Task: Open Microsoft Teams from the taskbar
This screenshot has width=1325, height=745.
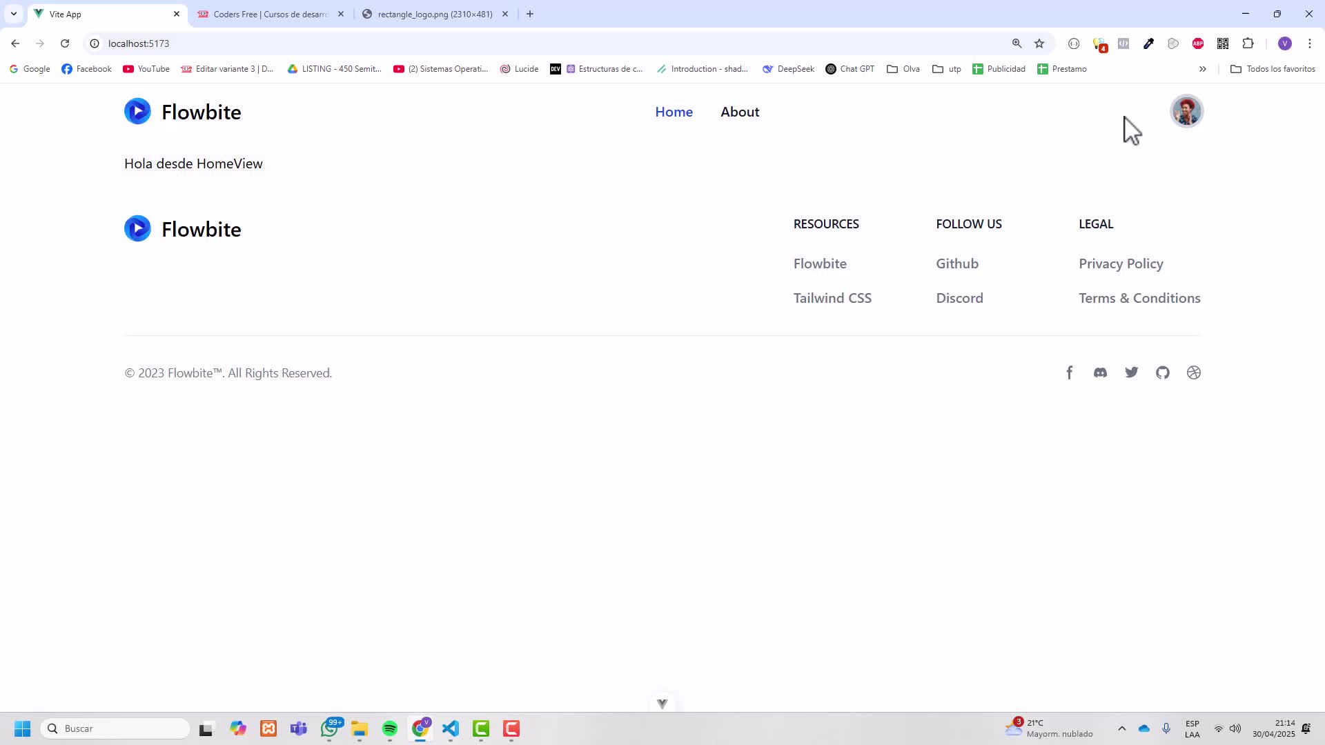Action: 299,728
